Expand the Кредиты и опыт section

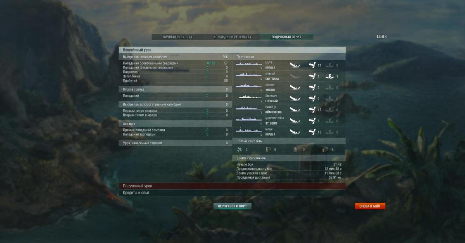232,193
